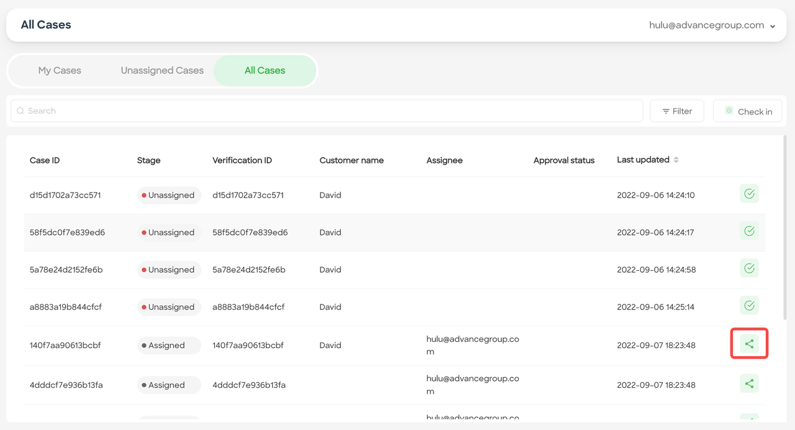This screenshot has width=795, height=430.
Task: Click the Assigned stage badge for case 140f7aa90613bcbf
Action: [x=169, y=345]
